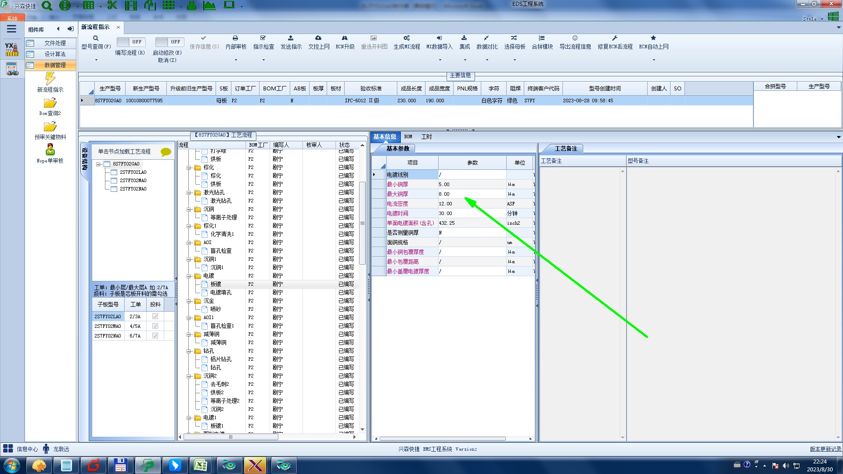This screenshot has height=474, width=843.
Task: Click the 文控上网 cloud icon
Action: pyautogui.click(x=318, y=38)
